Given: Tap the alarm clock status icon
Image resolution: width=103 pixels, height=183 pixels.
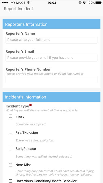Looking at the screenshot, I should (84, 3).
